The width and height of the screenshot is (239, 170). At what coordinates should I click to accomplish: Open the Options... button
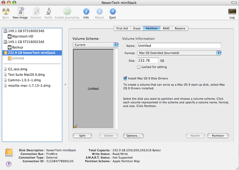click(x=133, y=136)
